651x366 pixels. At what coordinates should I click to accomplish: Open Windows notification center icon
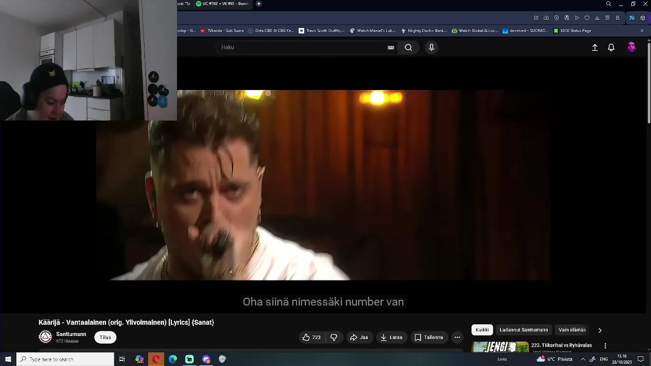tap(641, 359)
